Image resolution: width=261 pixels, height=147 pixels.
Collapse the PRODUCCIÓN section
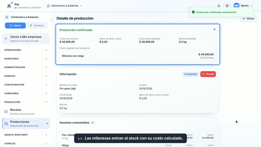pos(26,102)
